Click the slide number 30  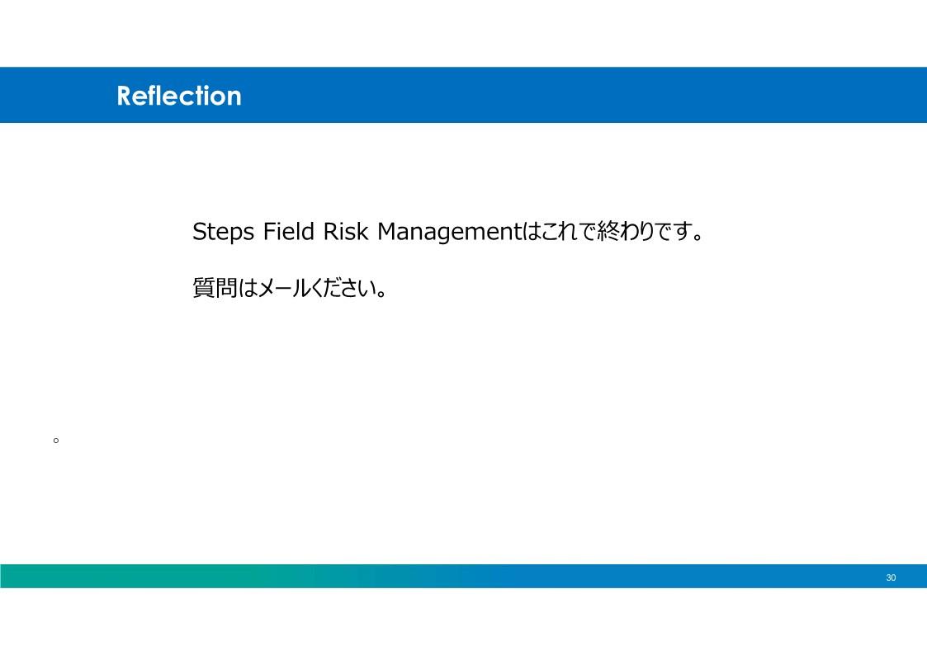click(x=891, y=577)
